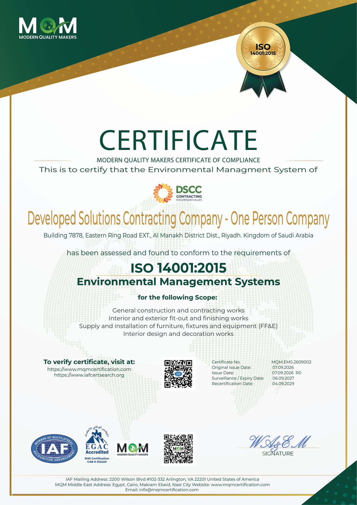Click the small MQM logo beside EGAC
The height and width of the screenshot is (505, 357).
[132, 449]
